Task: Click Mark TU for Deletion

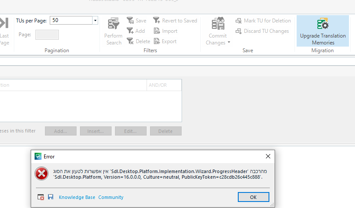Action: pos(263,21)
